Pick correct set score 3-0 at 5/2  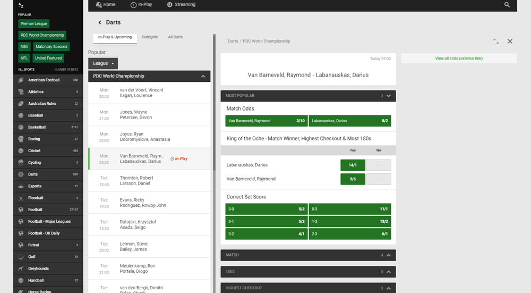[266, 209]
